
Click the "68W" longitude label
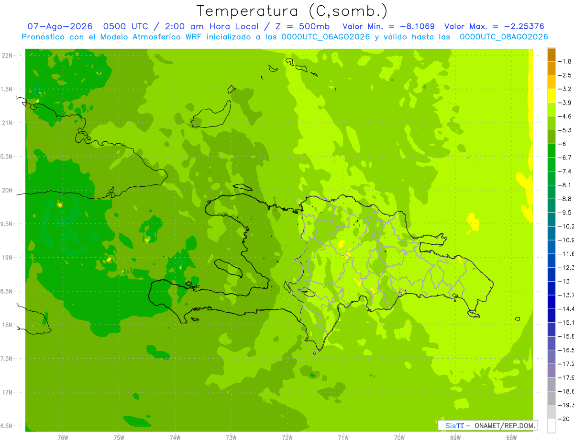[511, 437]
